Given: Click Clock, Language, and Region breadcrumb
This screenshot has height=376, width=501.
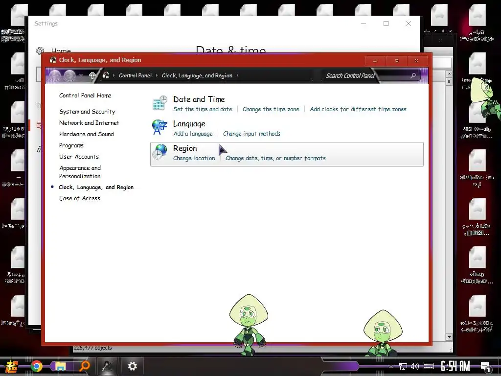Looking at the screenshot, I should 197,75.
